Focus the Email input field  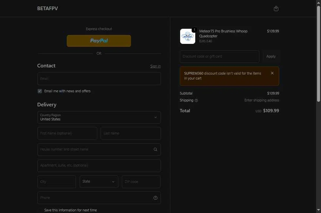[99, 79]
